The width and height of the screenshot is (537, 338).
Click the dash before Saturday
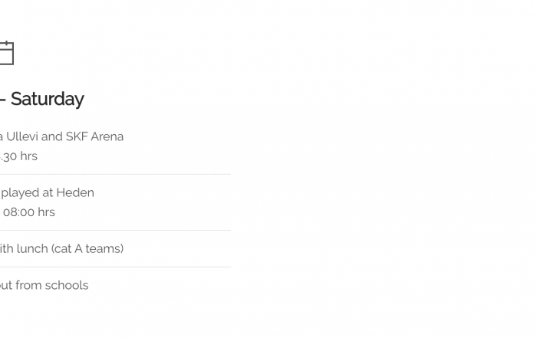pos(3,100)
